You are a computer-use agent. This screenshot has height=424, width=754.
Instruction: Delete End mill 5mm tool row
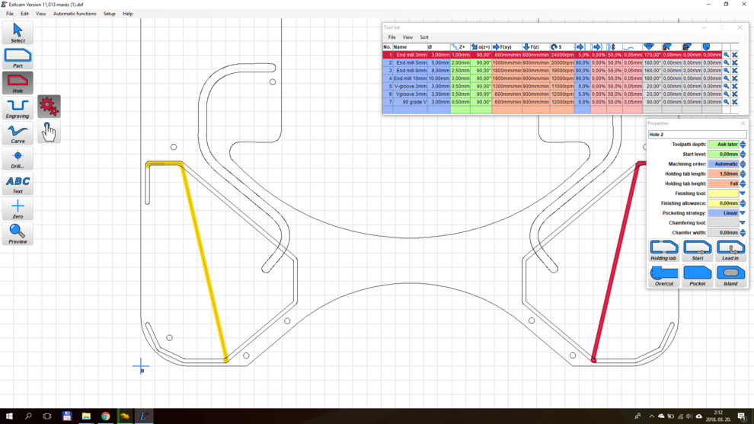click(735, 63)
